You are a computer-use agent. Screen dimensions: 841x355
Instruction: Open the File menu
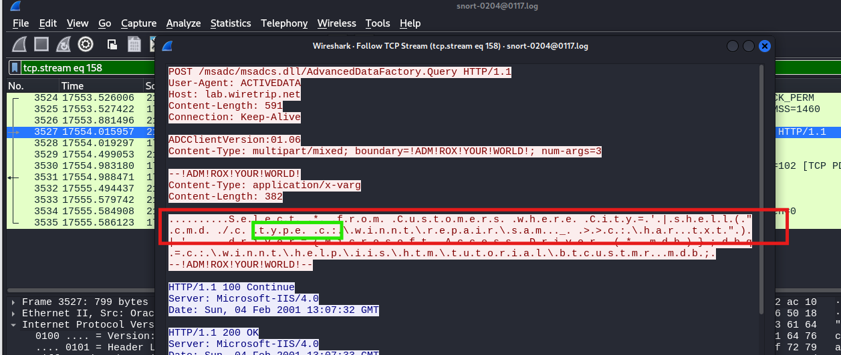21,23
